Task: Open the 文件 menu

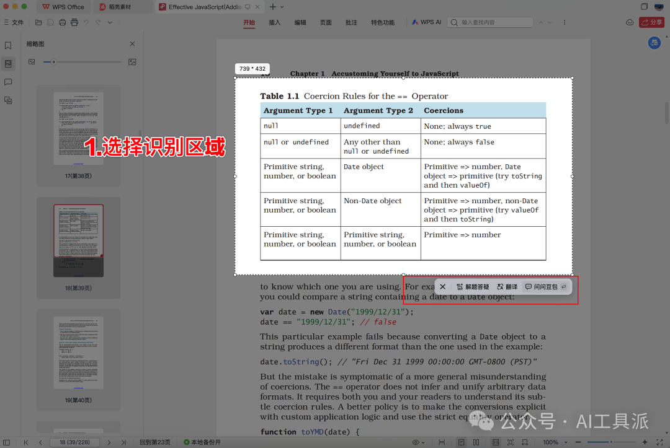Action: coord(14,22)
